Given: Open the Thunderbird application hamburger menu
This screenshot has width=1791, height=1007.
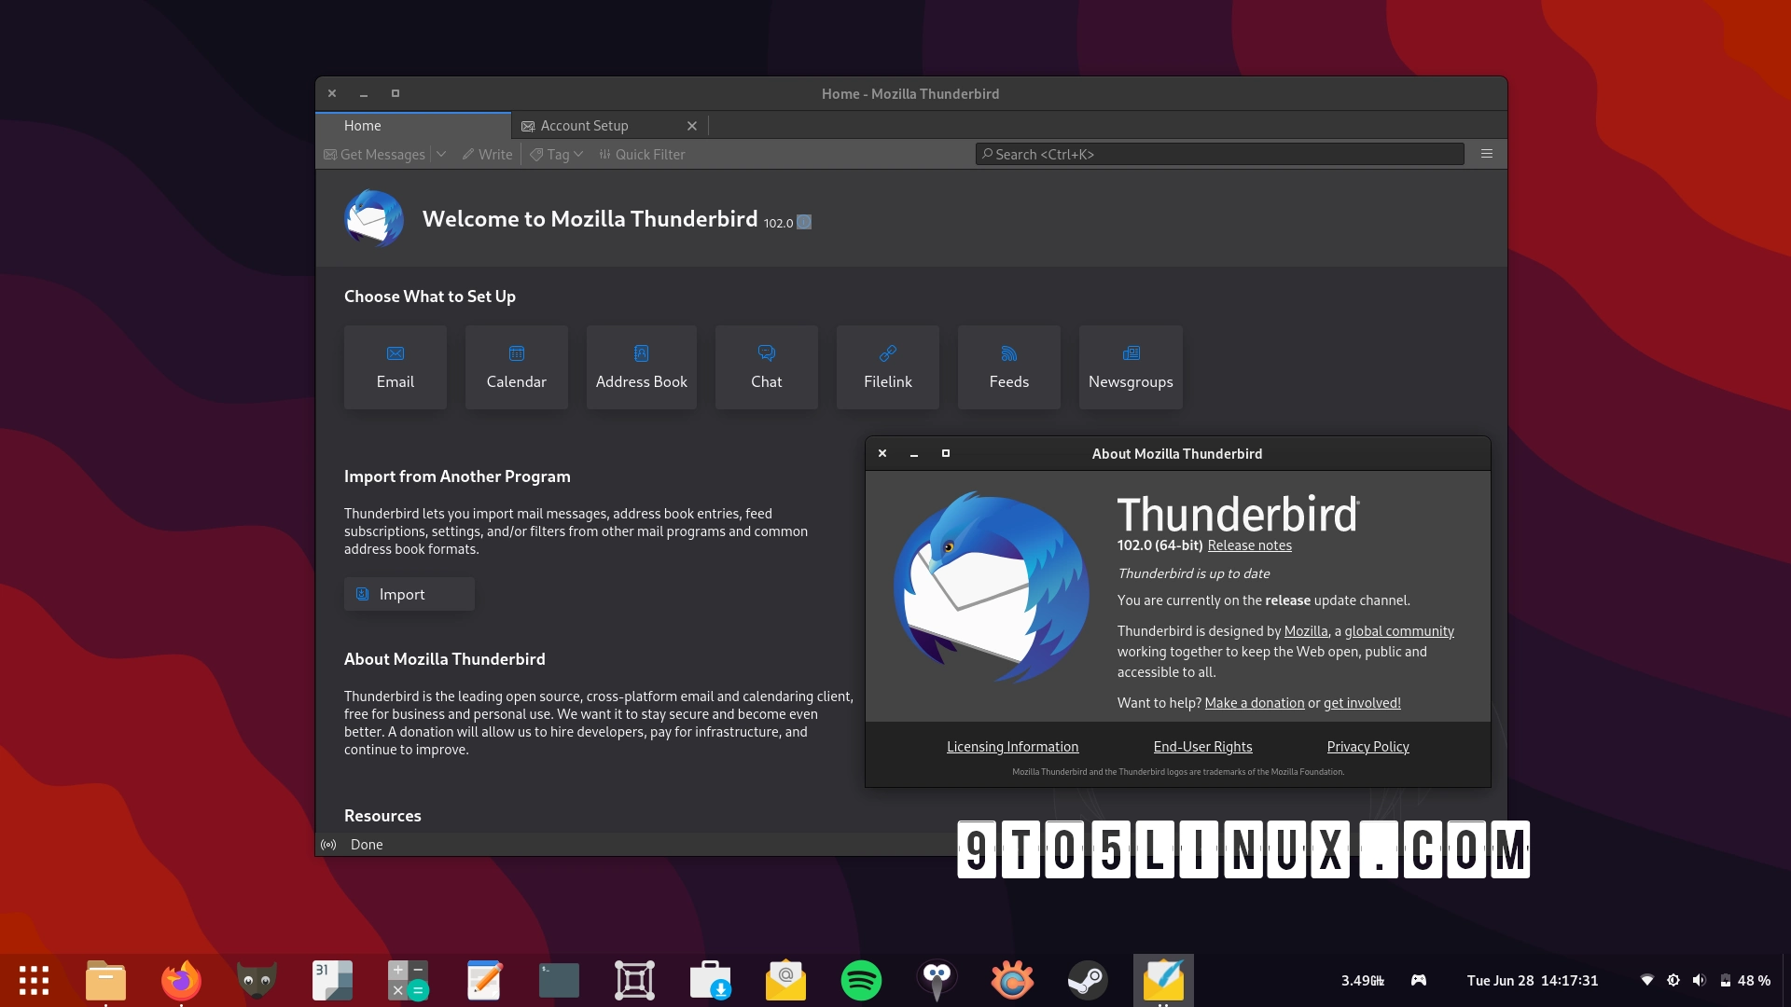Looking at the screenshot, I should tap(1486, 153).
